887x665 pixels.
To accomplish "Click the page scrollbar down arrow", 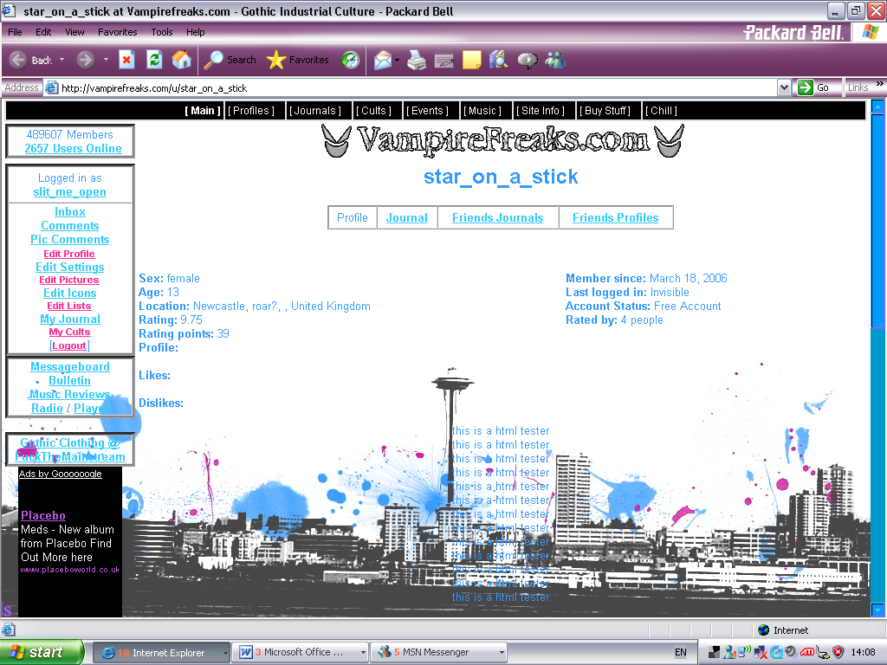I will point(878,610).
